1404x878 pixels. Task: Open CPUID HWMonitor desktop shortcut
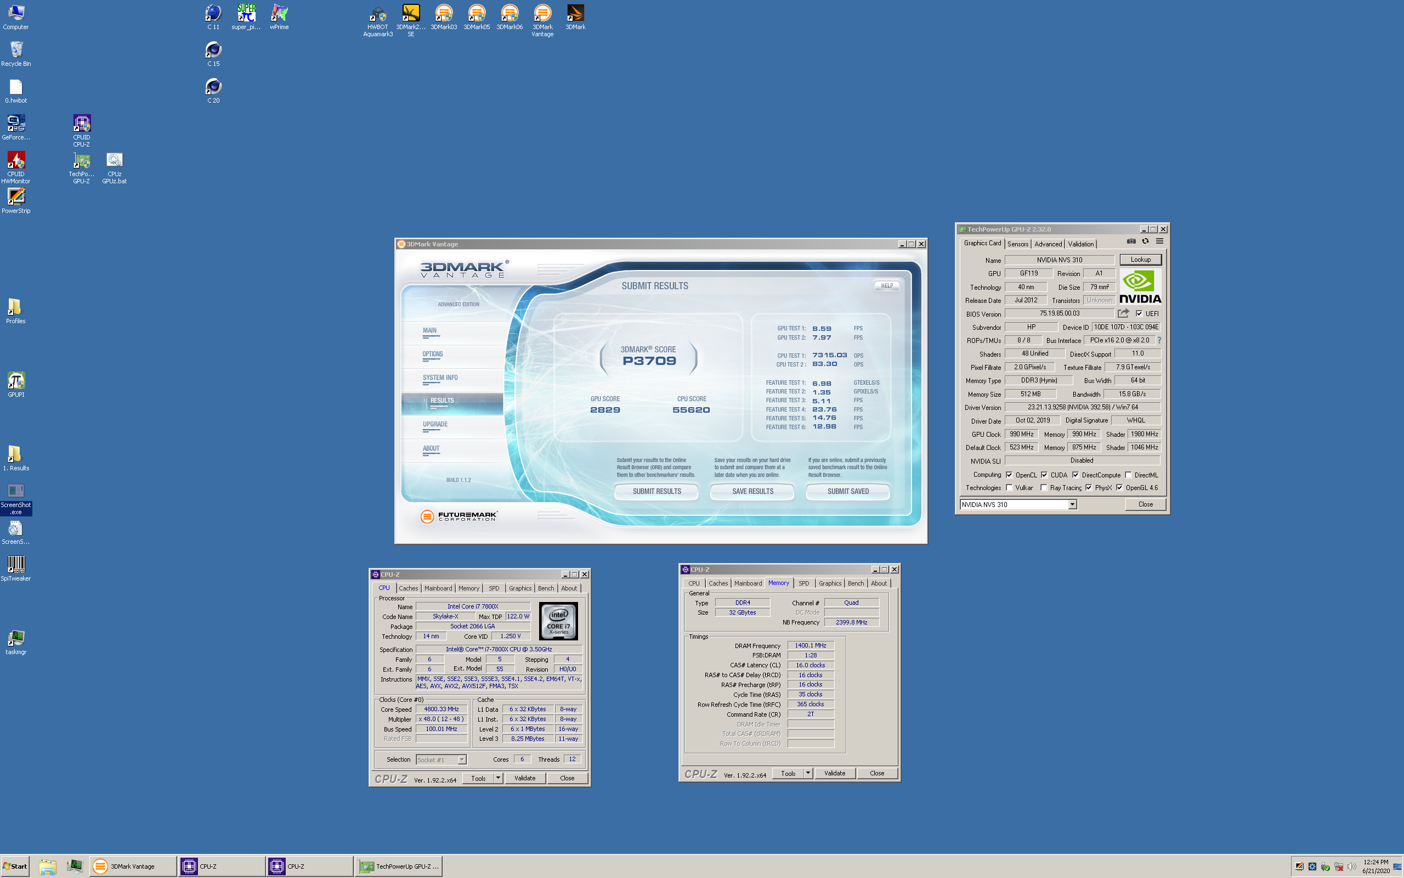16,167
